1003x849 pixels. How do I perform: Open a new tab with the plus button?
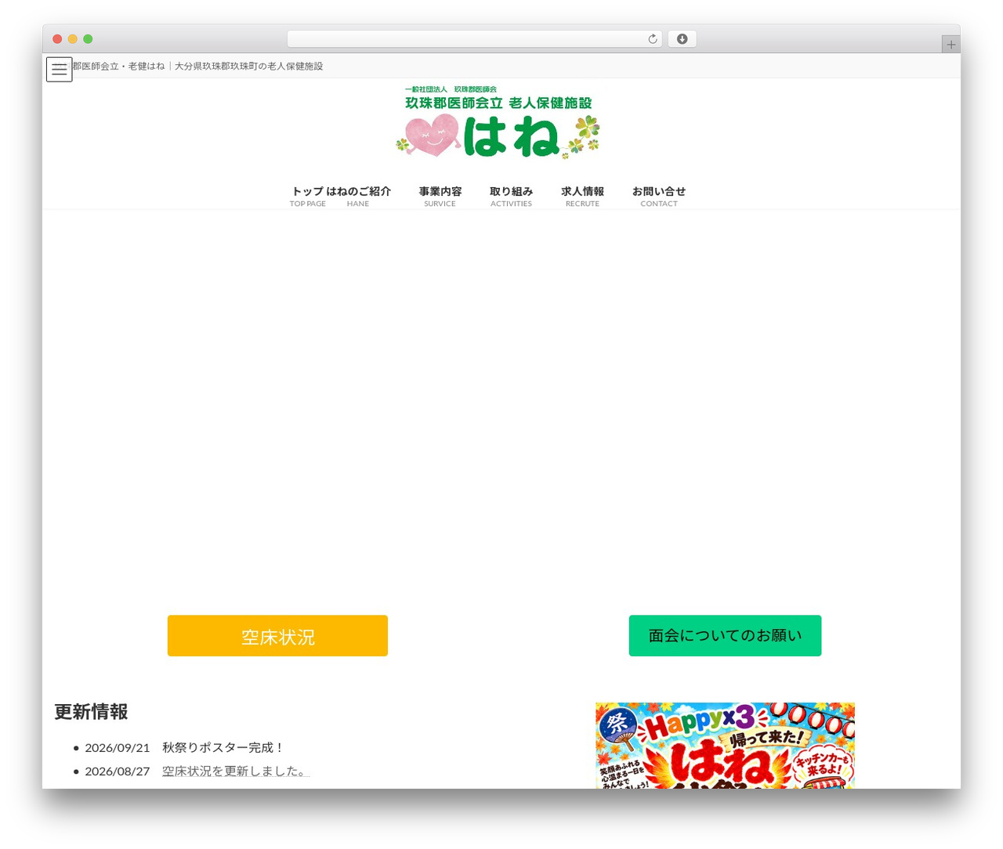(x=950, y=45)
